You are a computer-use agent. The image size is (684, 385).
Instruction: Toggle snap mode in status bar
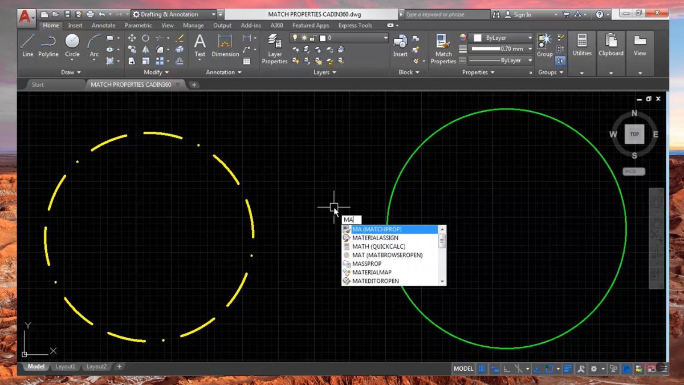click(495, 369)
